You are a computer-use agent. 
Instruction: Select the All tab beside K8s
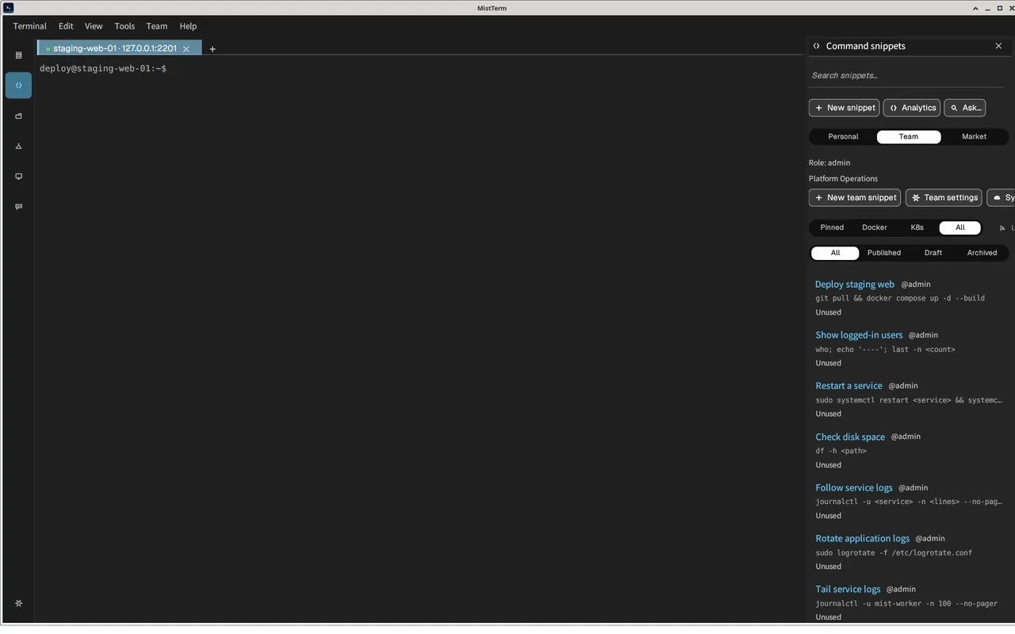point(960,227)
